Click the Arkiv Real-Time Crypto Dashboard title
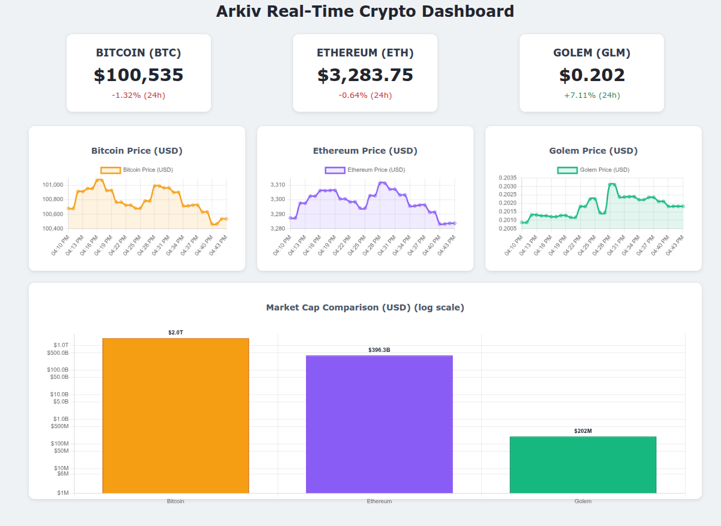This screenshot has width=721, height=526. (365, 11)
